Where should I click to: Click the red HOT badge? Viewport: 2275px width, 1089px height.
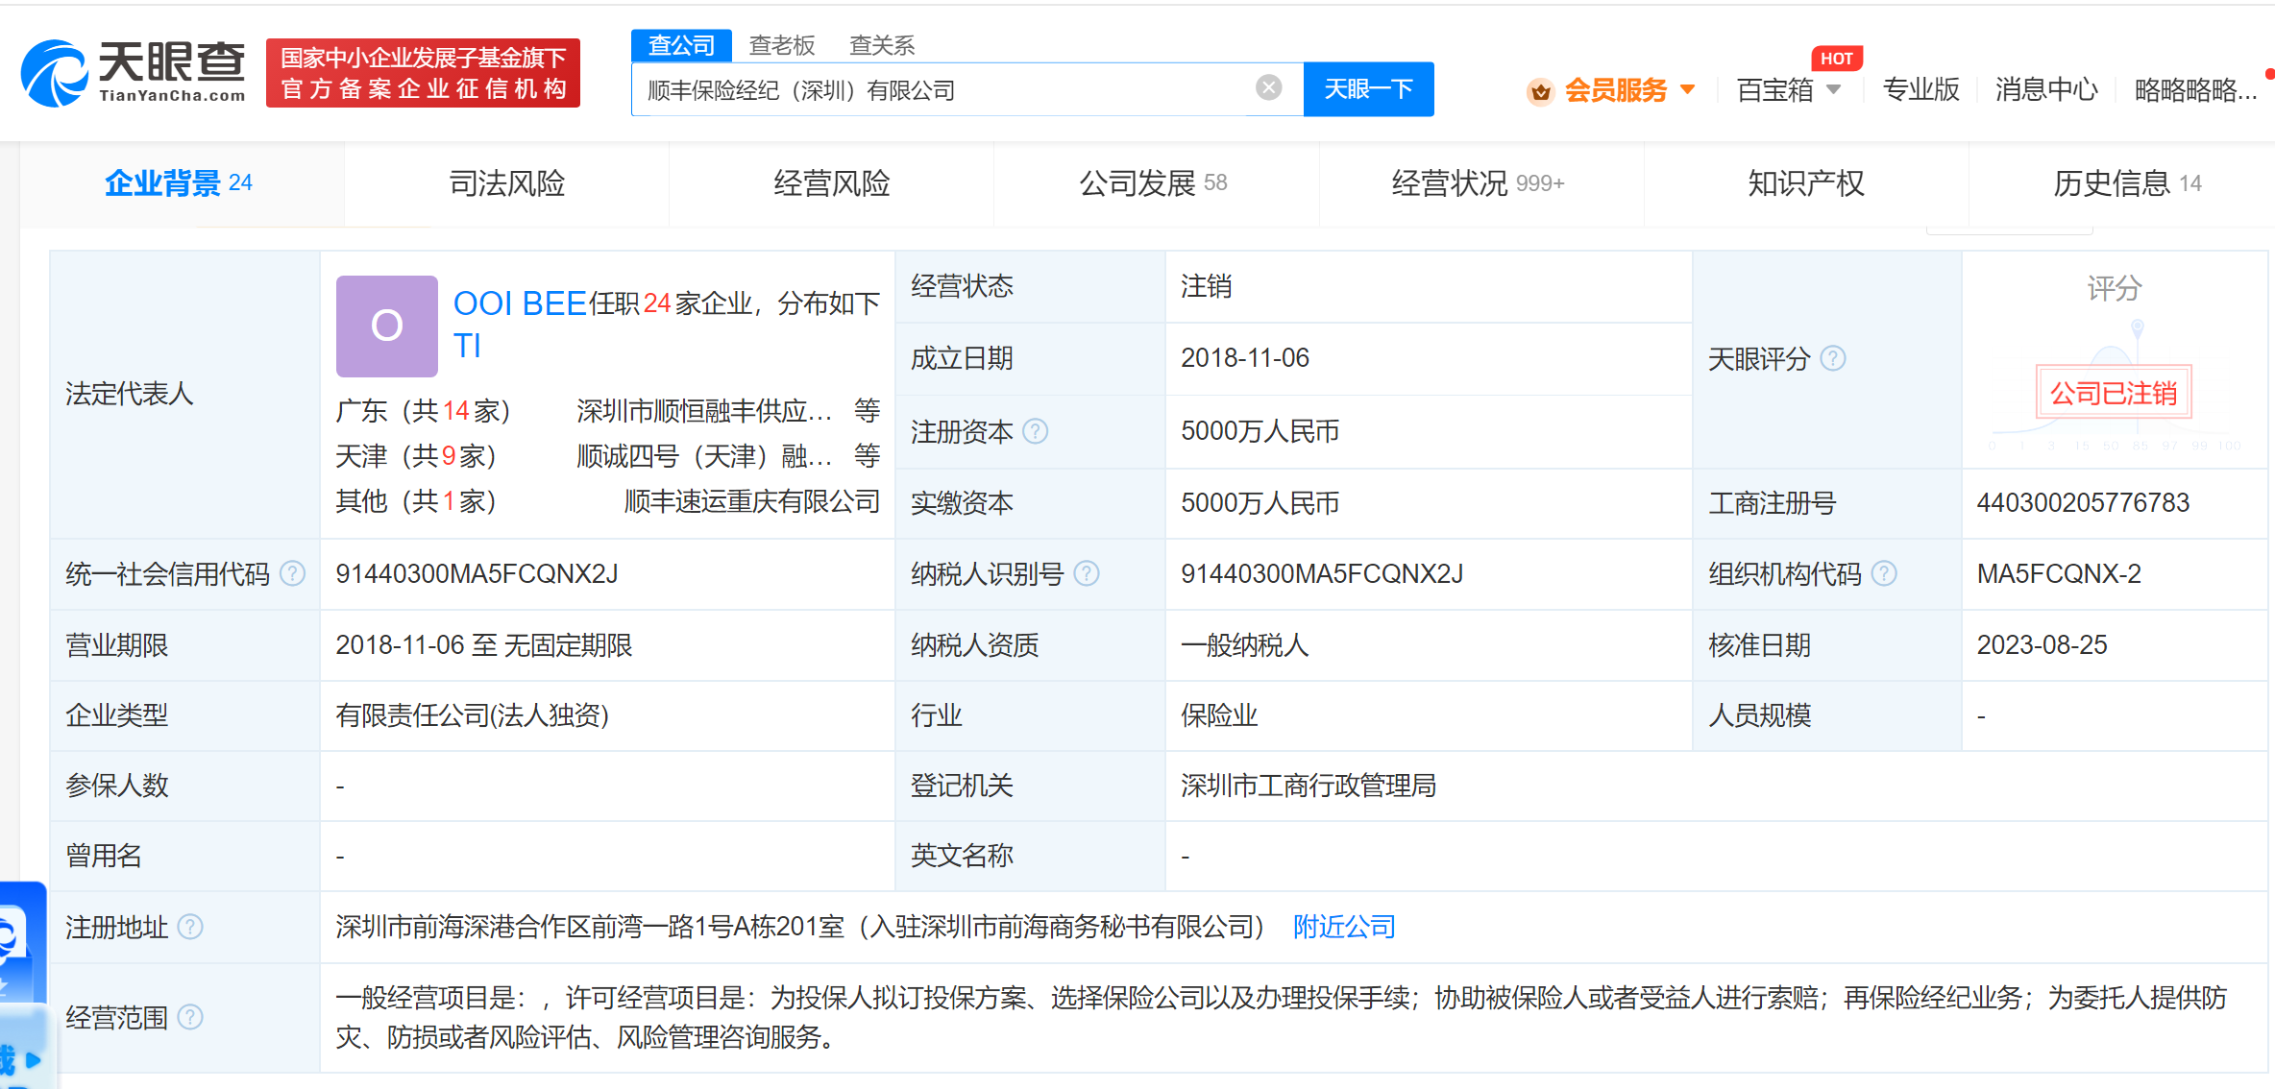coord(1836,59)
